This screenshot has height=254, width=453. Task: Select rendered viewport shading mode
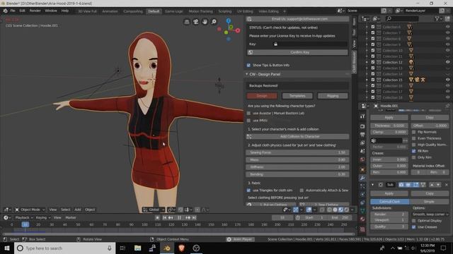click(347, 210)
